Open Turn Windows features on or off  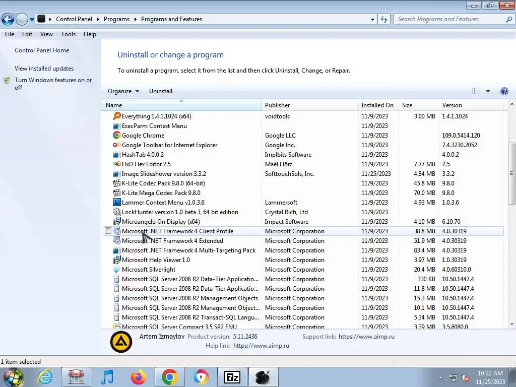(53, 84)
